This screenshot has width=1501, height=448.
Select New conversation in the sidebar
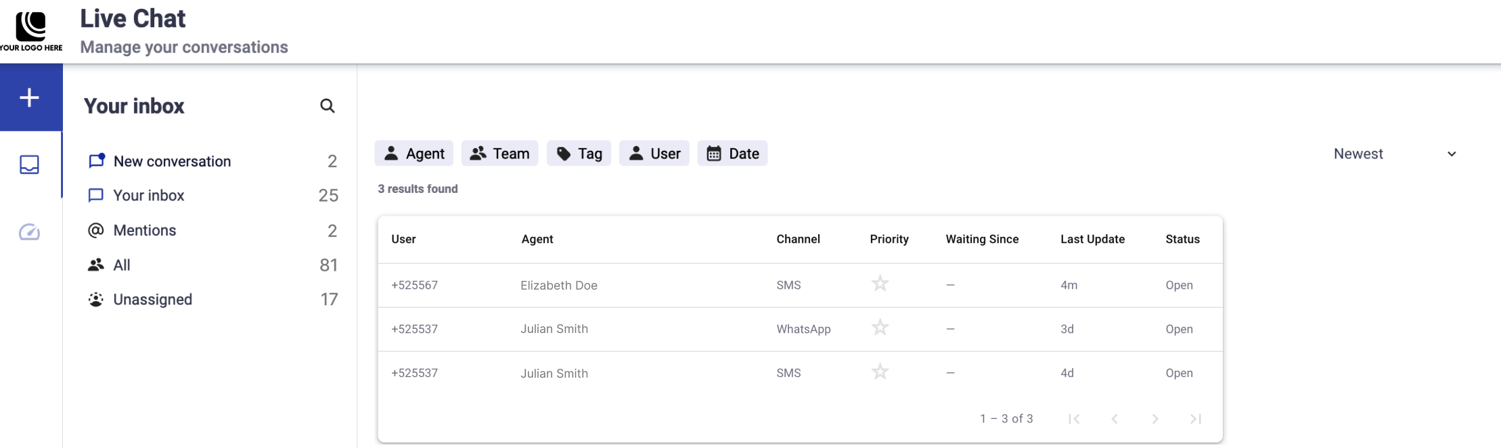click(172, 162)
